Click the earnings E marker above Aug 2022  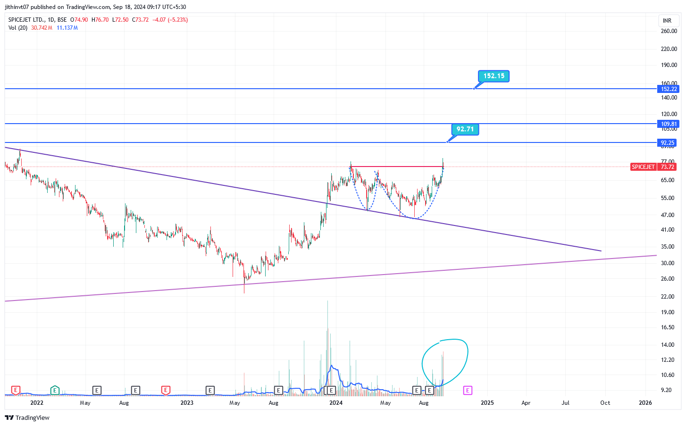(x=135, y=390)
